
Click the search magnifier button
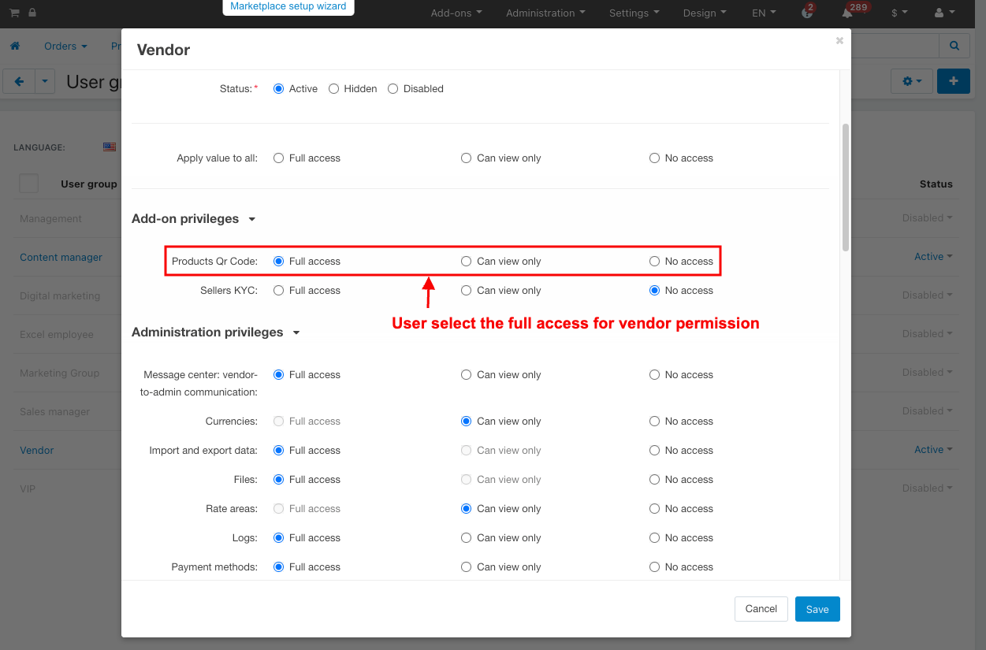tap(954, 46)
